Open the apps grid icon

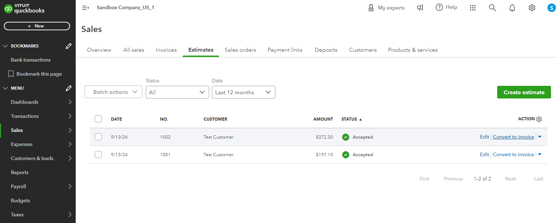tap(472, 8)
